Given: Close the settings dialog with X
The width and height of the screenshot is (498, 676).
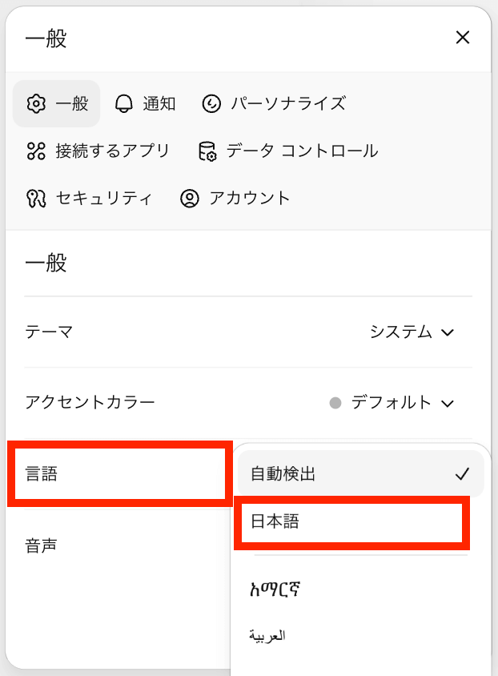Looking at the screenshot, I should (462, 38).
